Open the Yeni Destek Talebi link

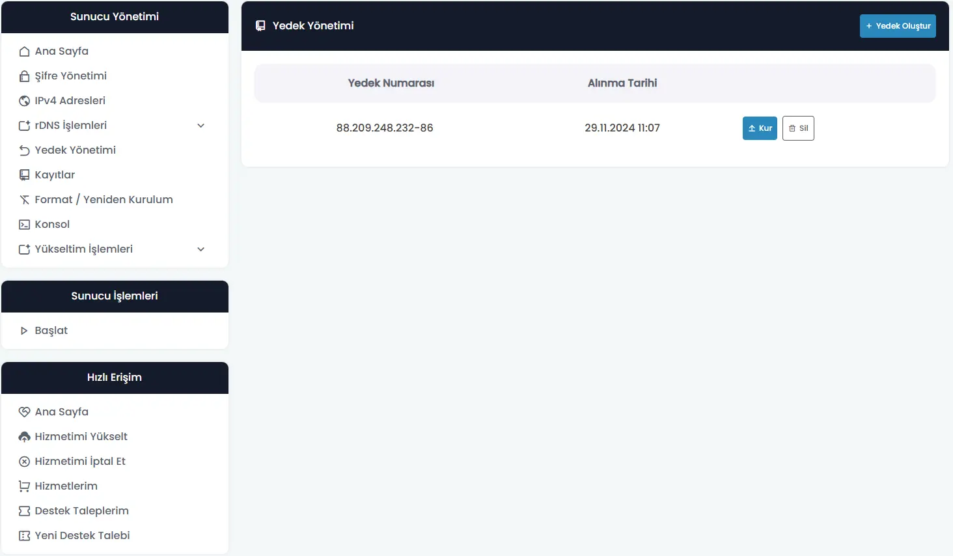tap(83, 536)
